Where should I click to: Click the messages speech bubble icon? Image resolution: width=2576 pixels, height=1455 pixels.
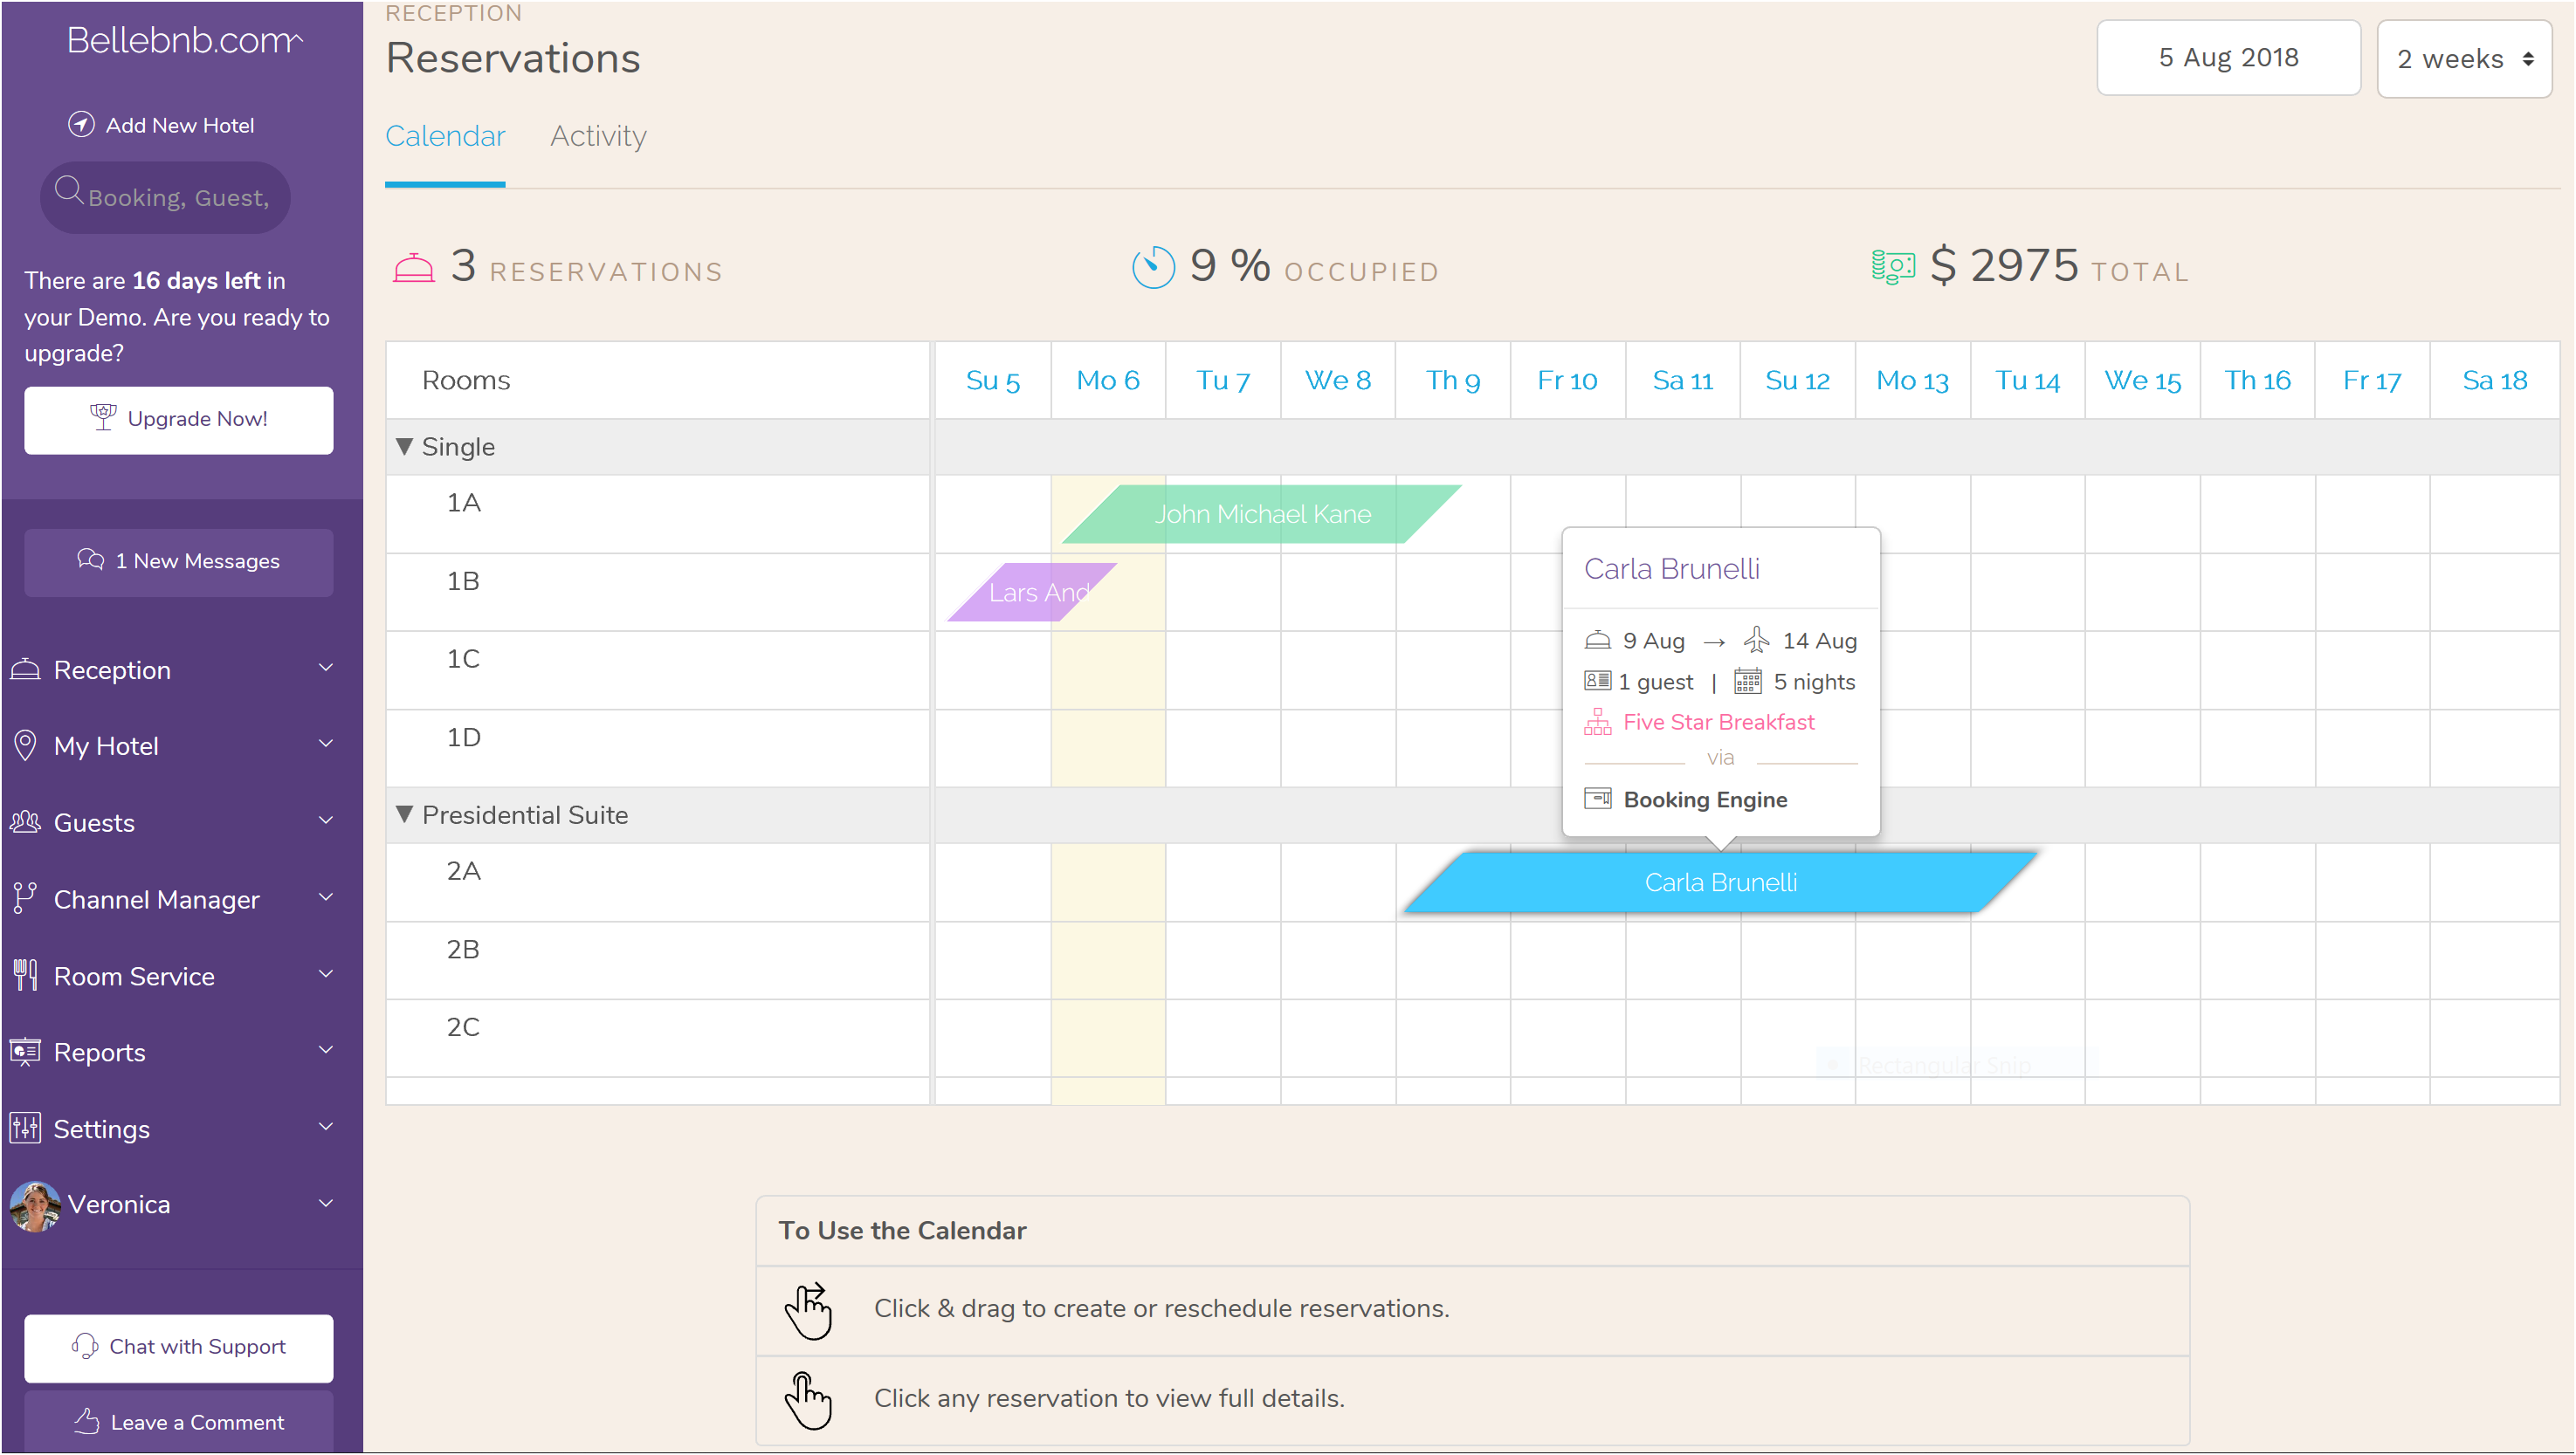tap(90, 560)
